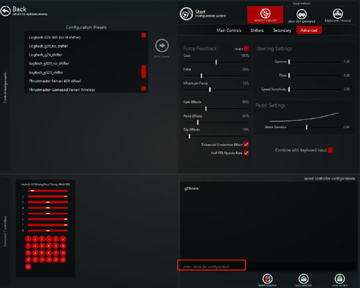Uncheck Half FFB Update Rate

tap(246, 153)
